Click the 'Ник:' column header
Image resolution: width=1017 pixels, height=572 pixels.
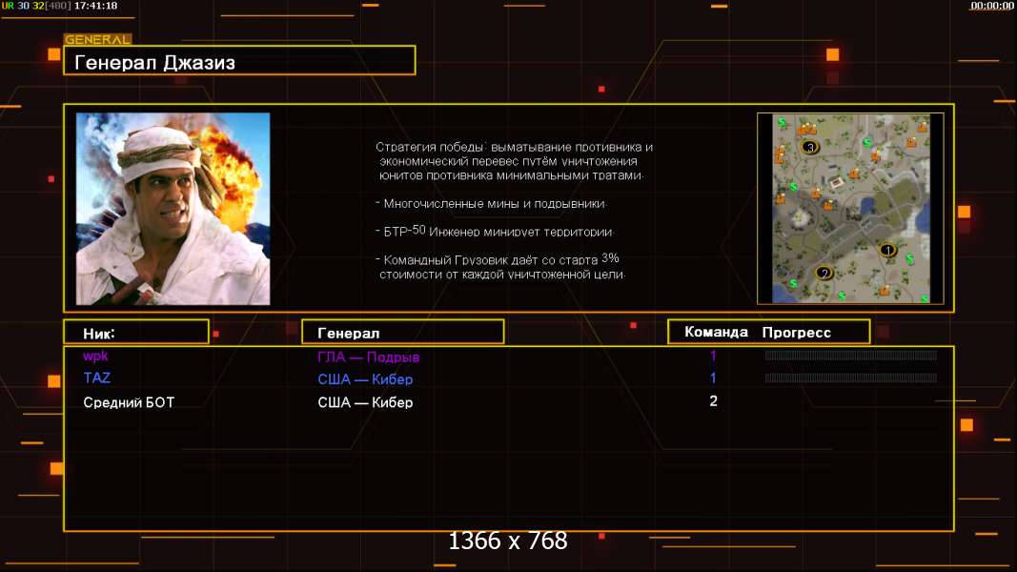click(136, 332)
